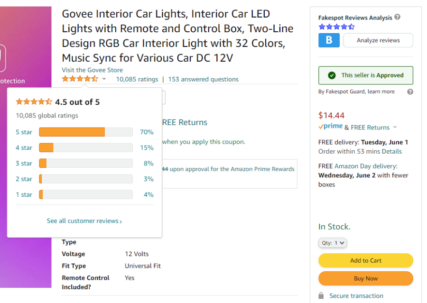427x303 pixels.
Task: Click the Fakespot B grade badge
Action: [x=329, y=40]
